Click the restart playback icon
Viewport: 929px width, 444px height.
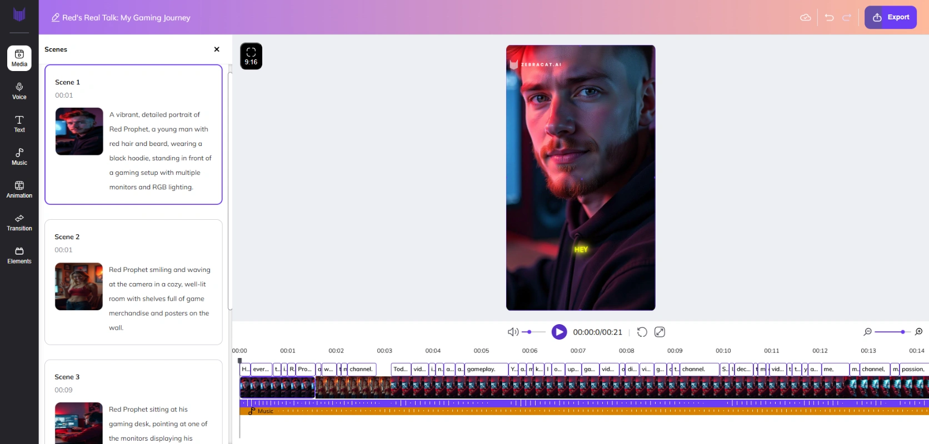pyautogui.click(x=642, y=332)
